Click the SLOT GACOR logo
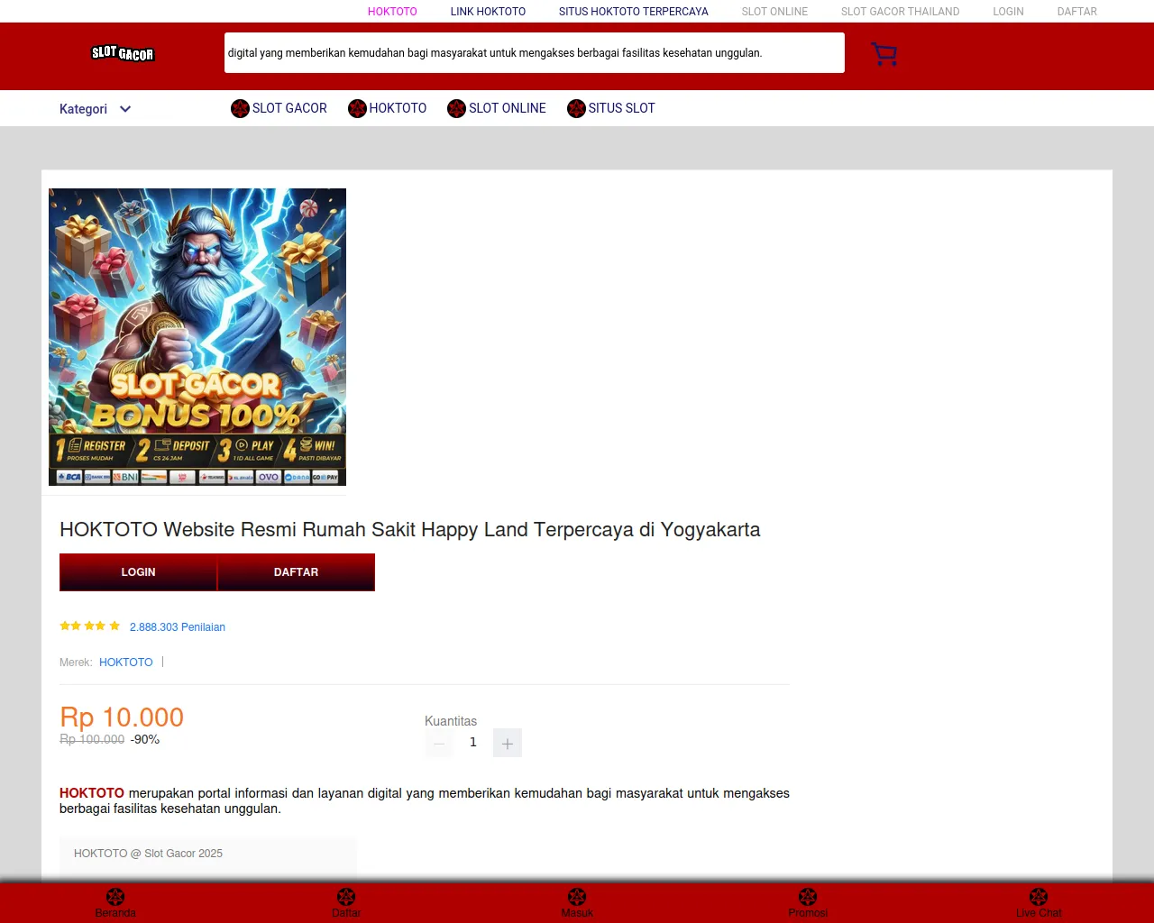Screen dimensions: 1154x923 pyautogui.click(x=123, y=53)
